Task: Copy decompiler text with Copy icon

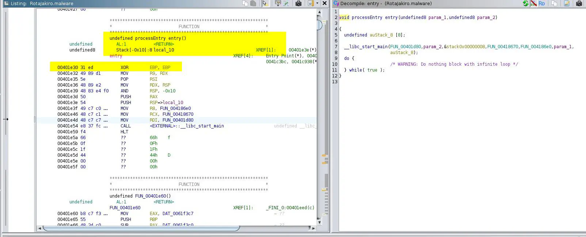Action: [x=554, y=3]
